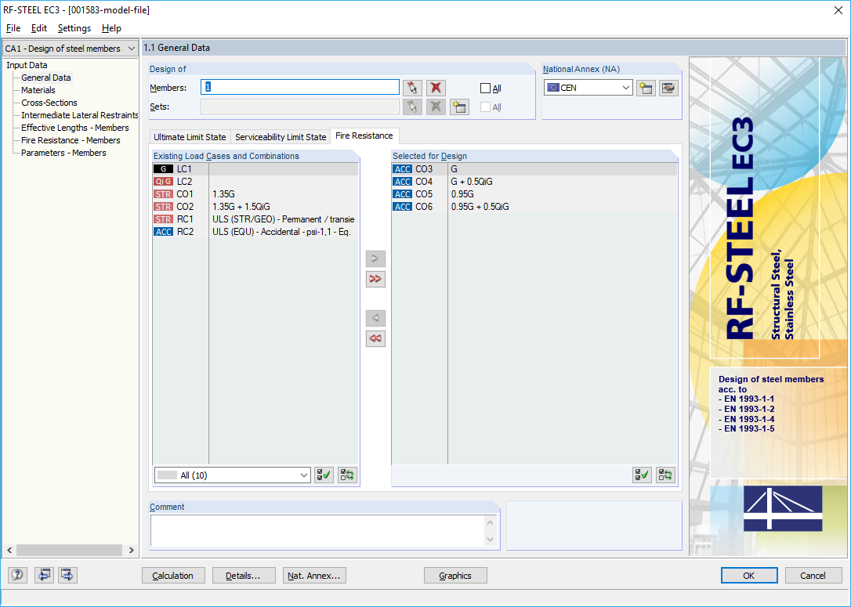Viewport: 851px width, 607px height.
Task: Open Intermediate Lateral Restraints item
Action: pyautogui.click(x=79, y=115)
